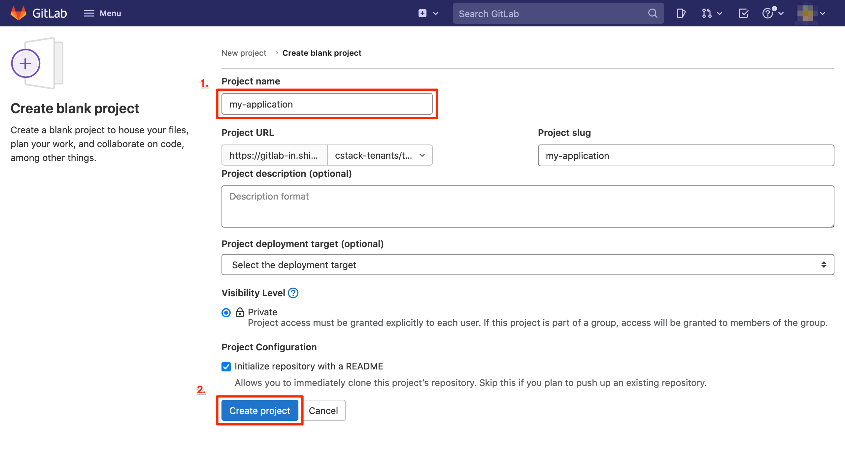This screenshot has height=475, width=845.
Task: Open the Merge requests icon
Action: [x=707, y=13]
